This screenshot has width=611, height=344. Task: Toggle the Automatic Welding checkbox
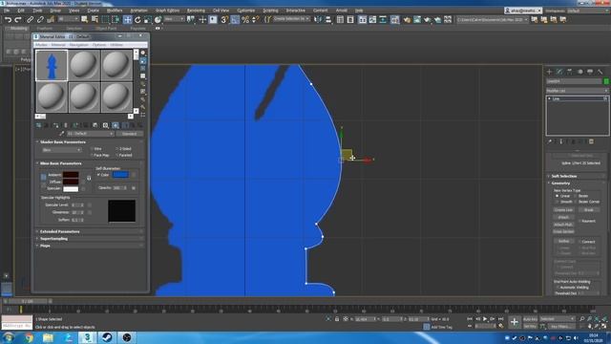[558, 288]
